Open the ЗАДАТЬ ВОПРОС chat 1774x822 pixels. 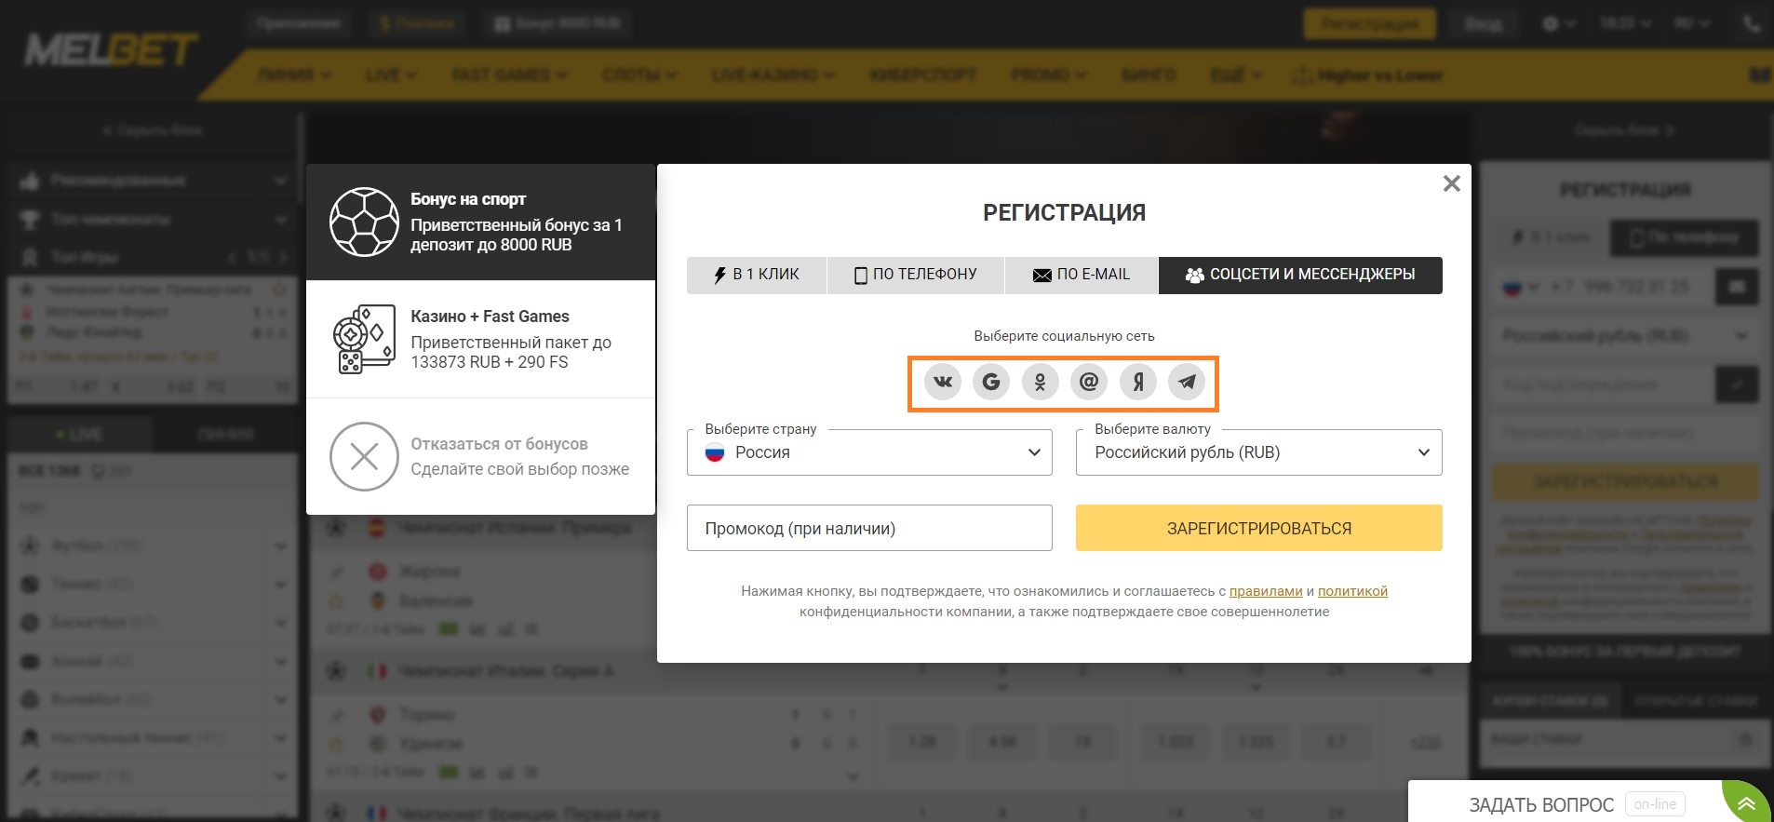coord(1541,804)
